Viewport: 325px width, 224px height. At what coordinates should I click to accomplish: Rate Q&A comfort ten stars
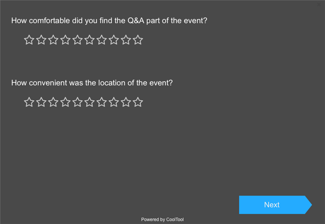pyautogui.click(x=138, y=40)
